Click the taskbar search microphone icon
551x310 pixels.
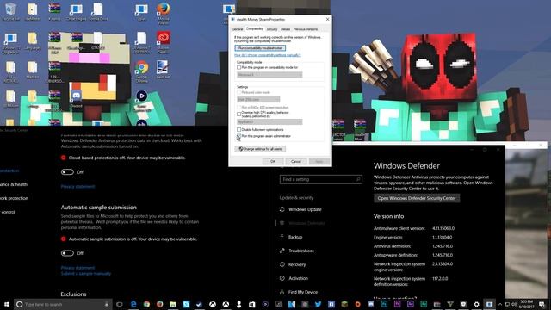[107, 304]
